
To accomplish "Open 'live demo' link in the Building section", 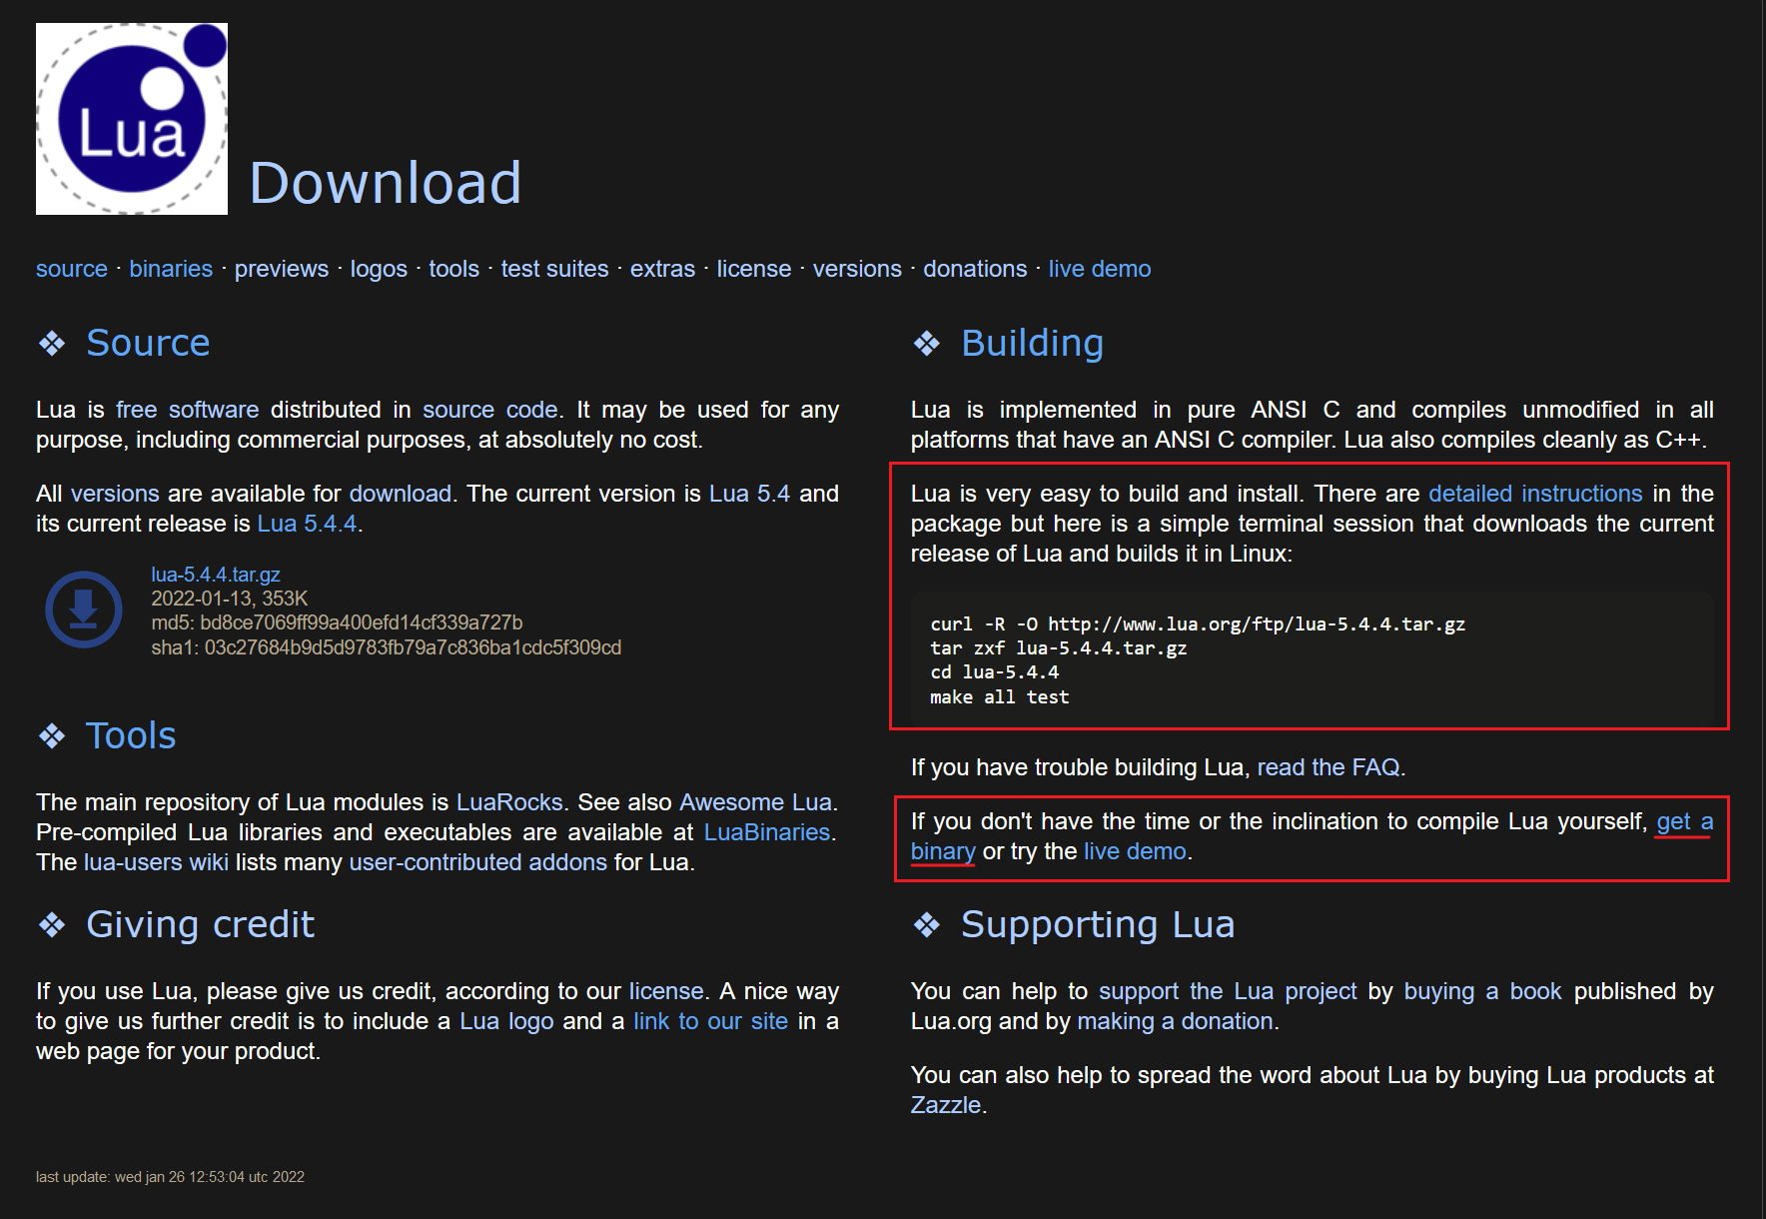I will 1135,851.
